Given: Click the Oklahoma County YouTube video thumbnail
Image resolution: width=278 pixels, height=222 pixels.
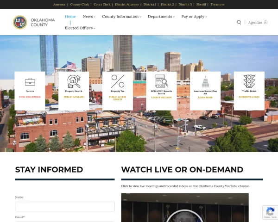Looking at the screenshot, I should [185, 208].
